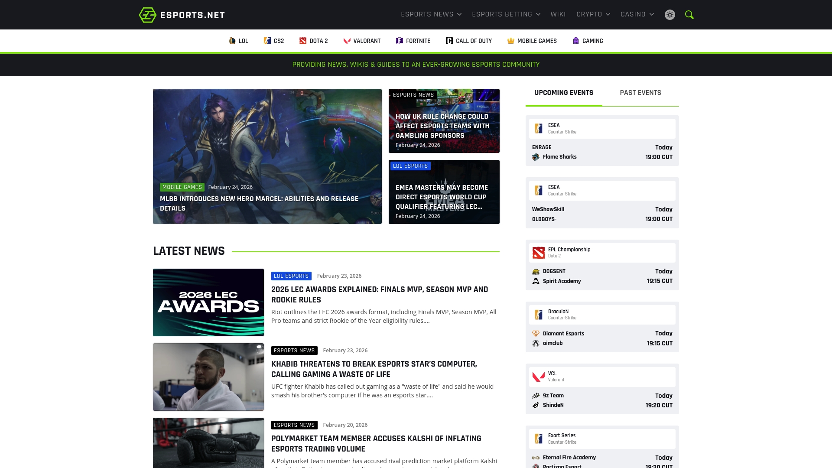This screenshot has height=468, width=832.
Task: Switch to the Past Events tab
Action: pyautogui.click(x=640, y=92)
